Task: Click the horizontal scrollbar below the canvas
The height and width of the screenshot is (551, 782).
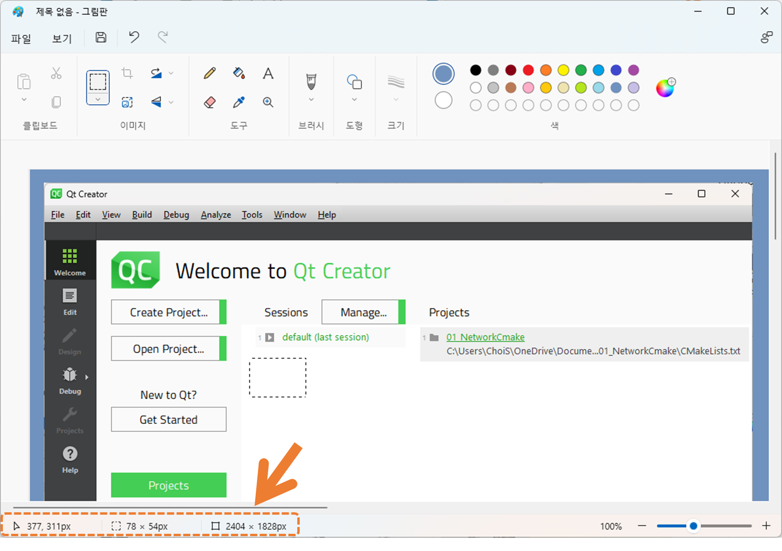Action: (170, 507)
